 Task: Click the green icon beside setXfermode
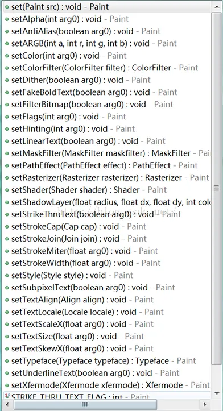(7, 385)
